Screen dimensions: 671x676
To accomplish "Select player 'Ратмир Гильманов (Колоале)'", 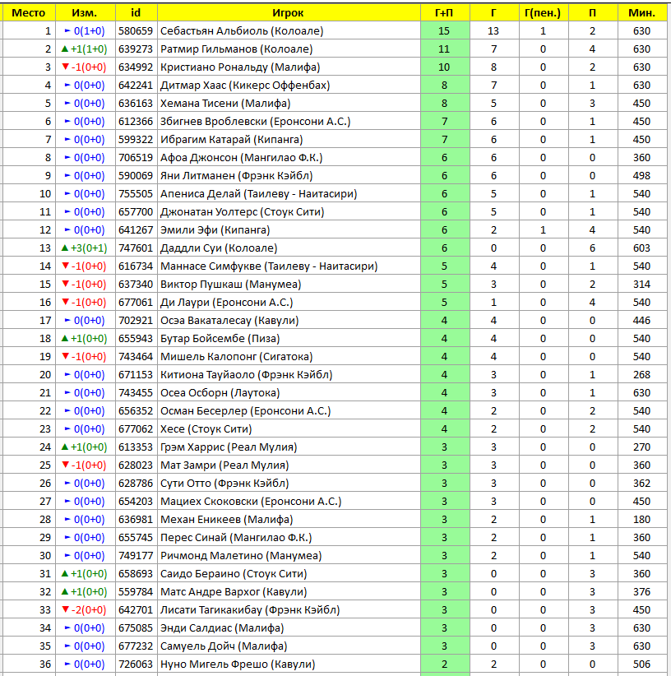I will (237, 49).
